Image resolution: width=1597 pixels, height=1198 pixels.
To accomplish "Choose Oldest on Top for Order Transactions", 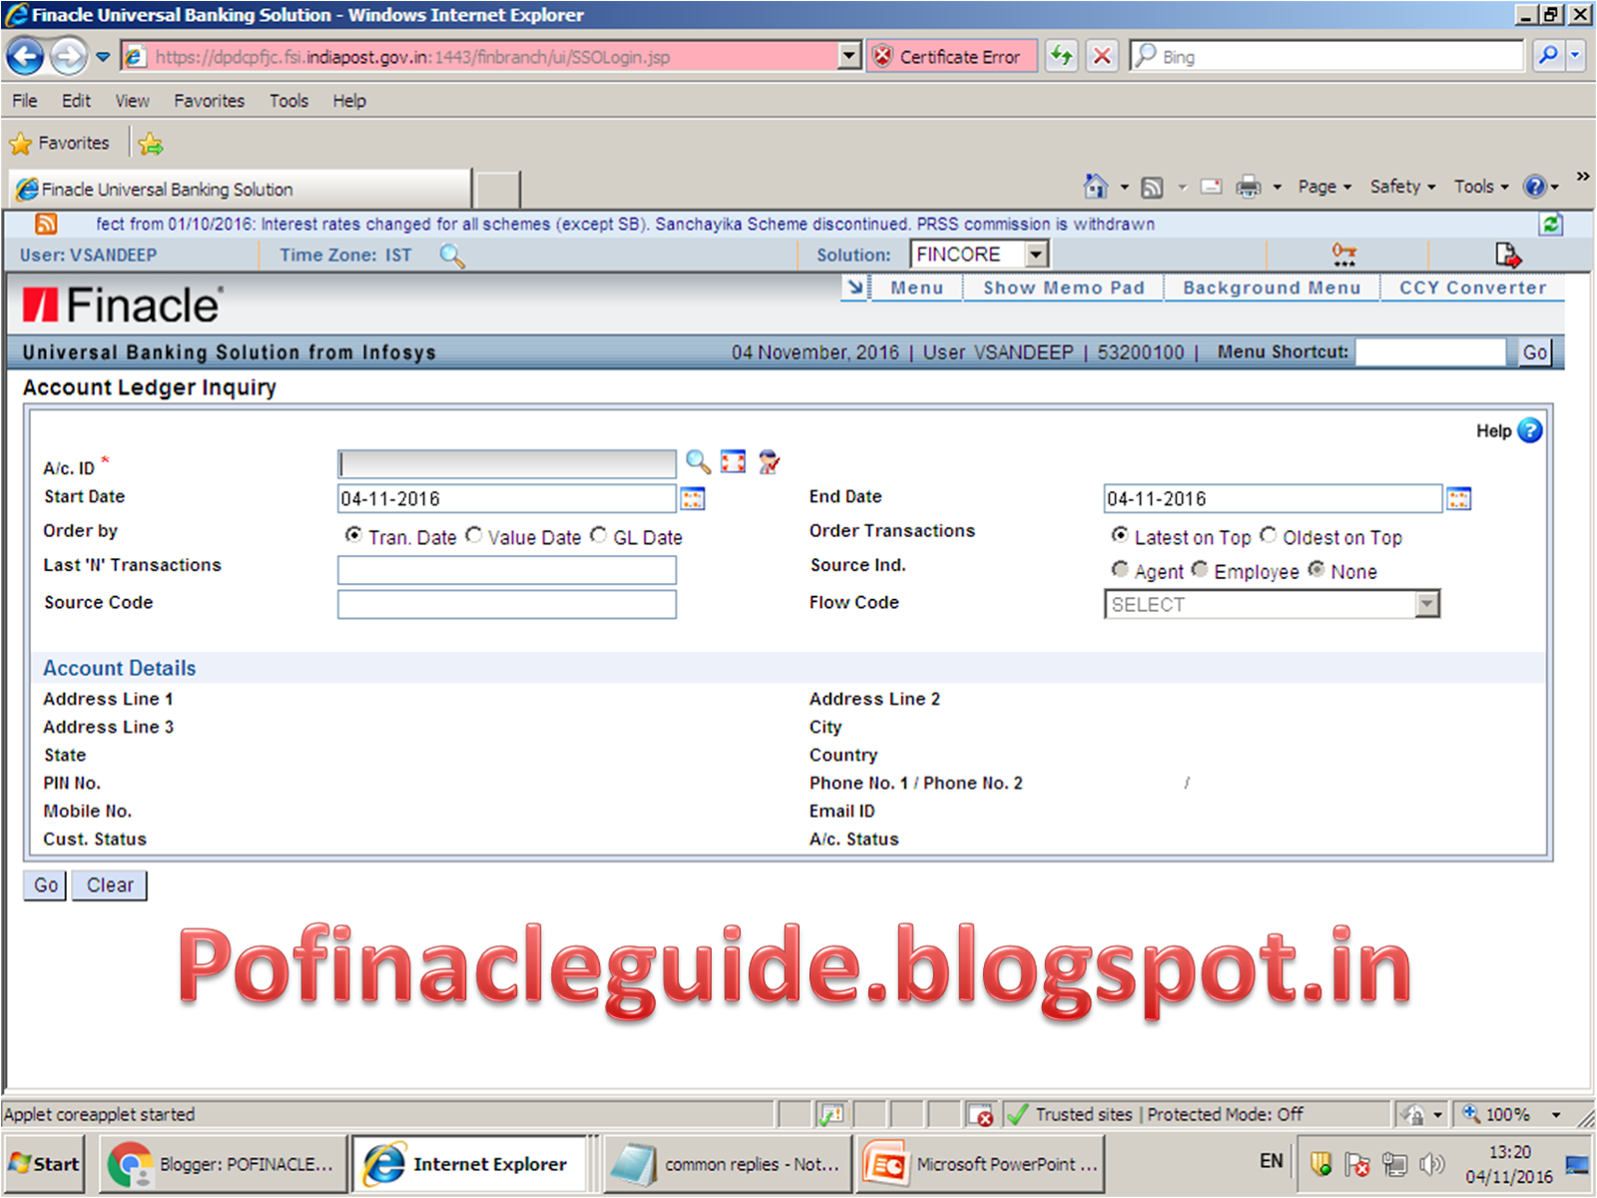I will click(x=1269, y=536).
